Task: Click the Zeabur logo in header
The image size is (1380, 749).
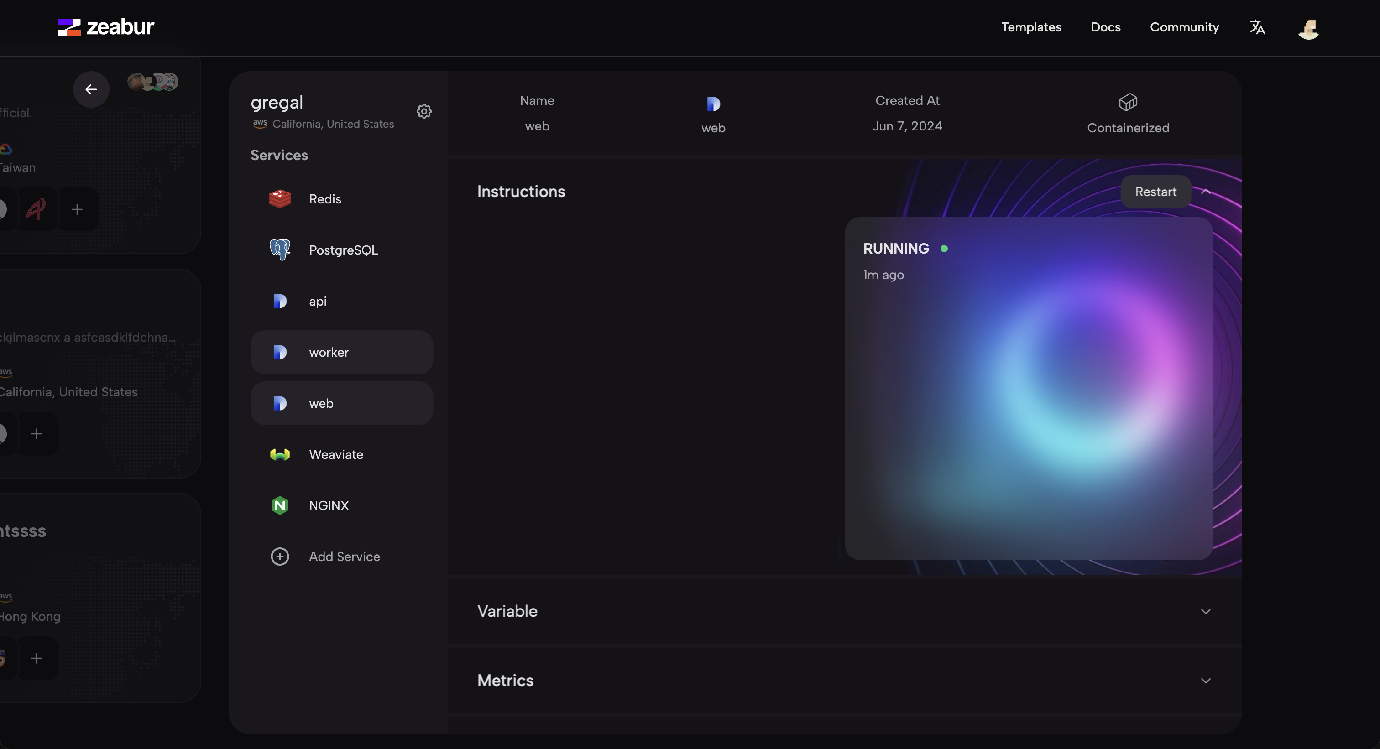Action: tap(105, 27)
